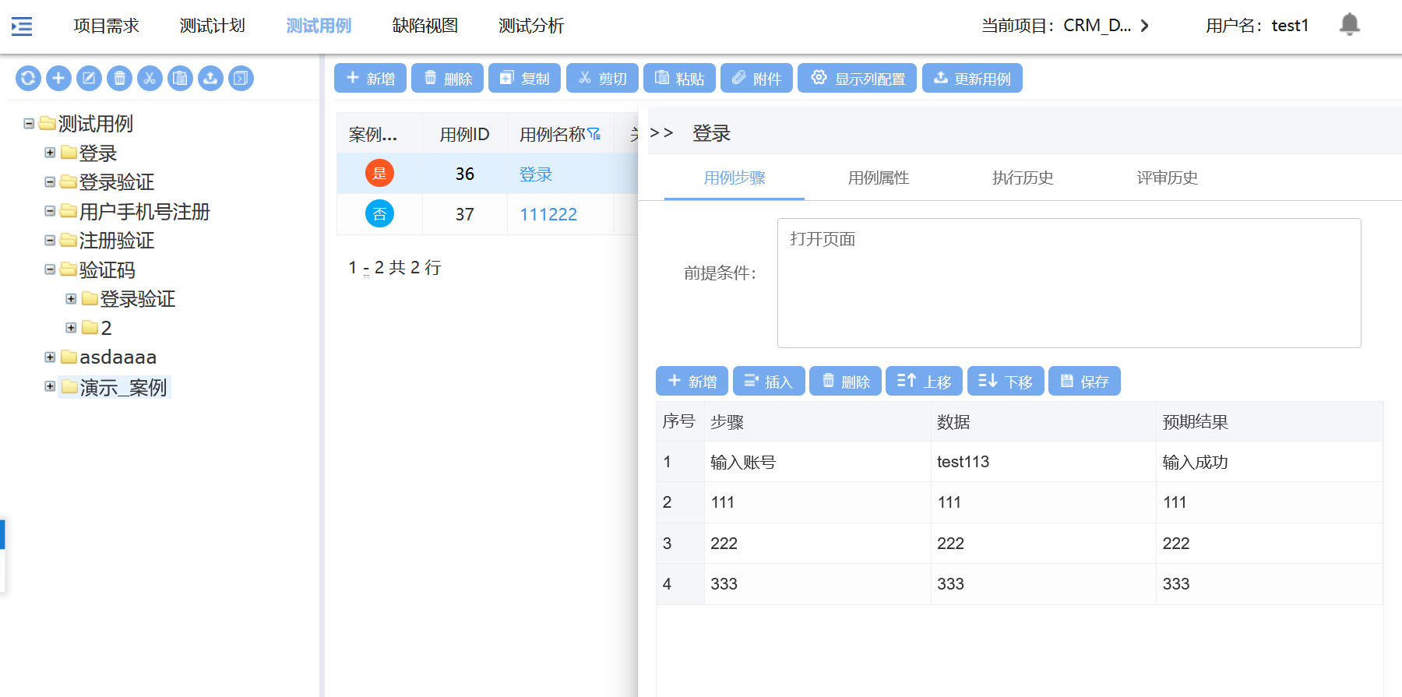The image size is (1402, 697).
Task: Switch to the 用例属性 tab
Action: click(878, 178)
